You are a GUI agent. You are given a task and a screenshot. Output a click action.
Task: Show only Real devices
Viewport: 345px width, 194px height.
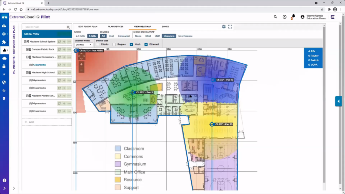coord(111,36)
